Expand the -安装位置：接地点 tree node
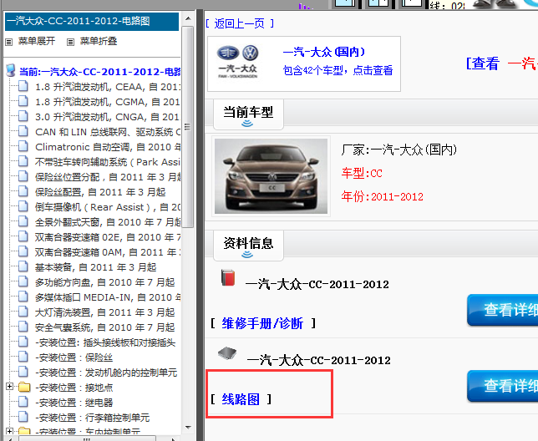The width and height of the screenshot is (538, 441). click(x=10, y=387)
